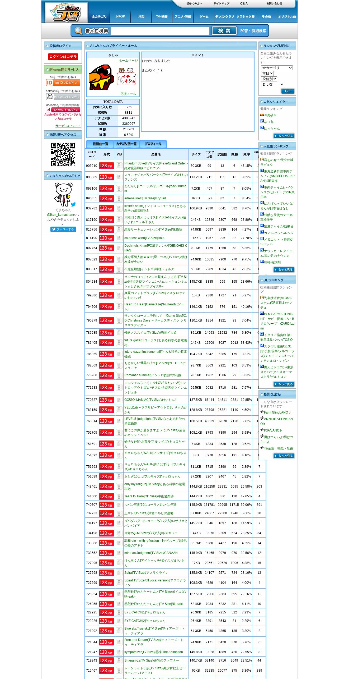Open the J-POP category menu
This screenshot has height=679, width=339.
click(120, 16)
